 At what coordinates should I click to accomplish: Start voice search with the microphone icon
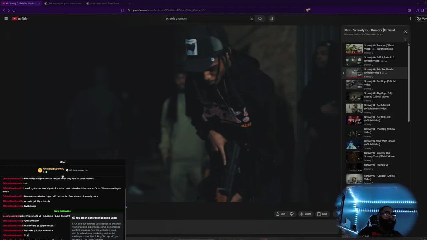click(x=272, y=19)
